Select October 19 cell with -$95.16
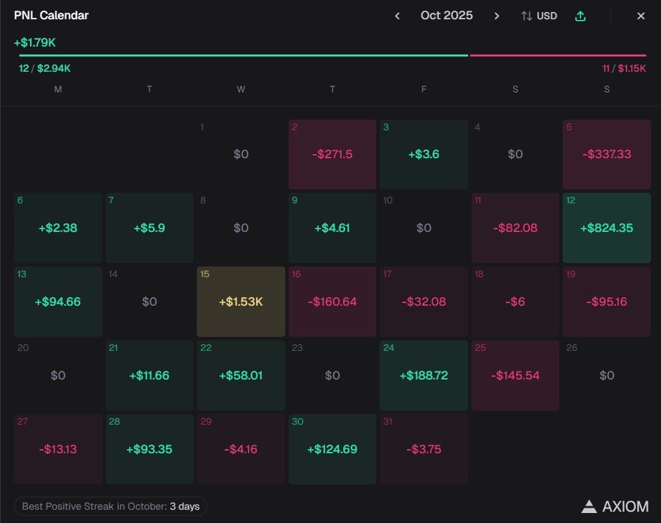Image resolution: width=661 pixels, height=523 pixels. [606, 302]
